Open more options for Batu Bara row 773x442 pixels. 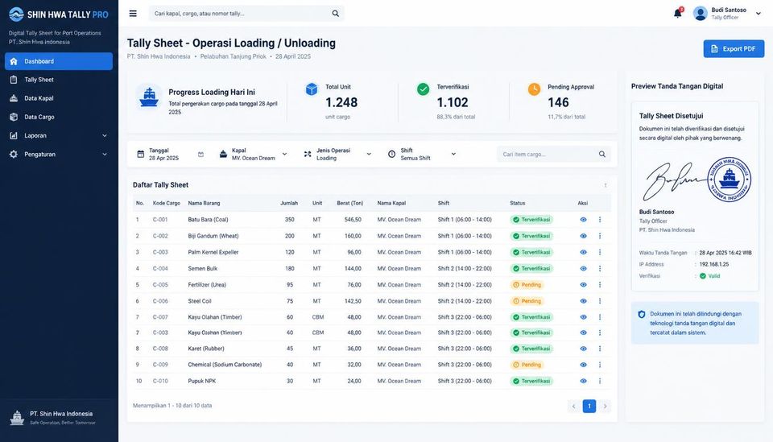tap(600, 220)
